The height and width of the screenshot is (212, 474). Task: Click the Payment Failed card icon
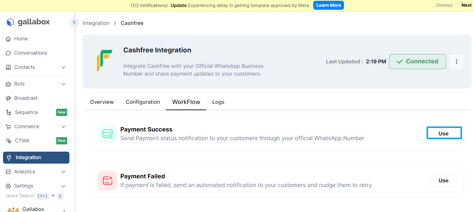point(107,181)
